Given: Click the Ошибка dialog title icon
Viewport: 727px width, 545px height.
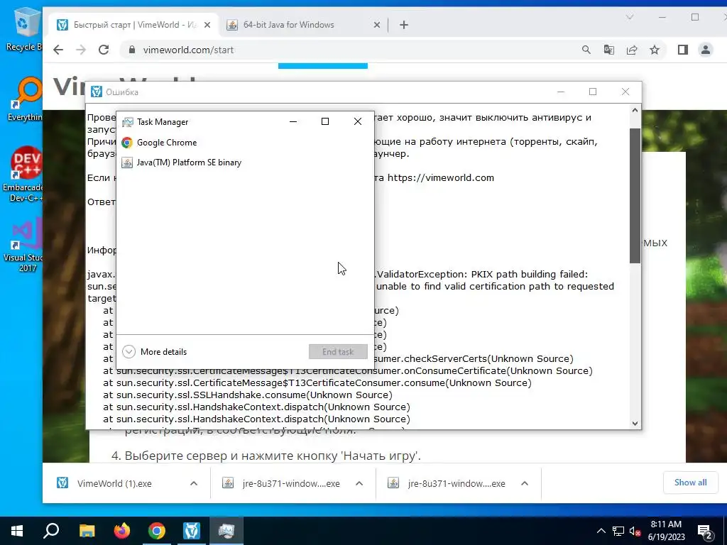Looking at the screenshot, I should [97, 92].
